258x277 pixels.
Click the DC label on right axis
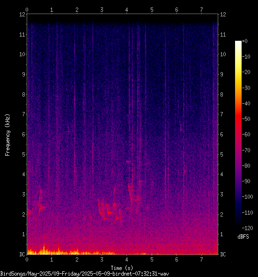pos(223,254)
